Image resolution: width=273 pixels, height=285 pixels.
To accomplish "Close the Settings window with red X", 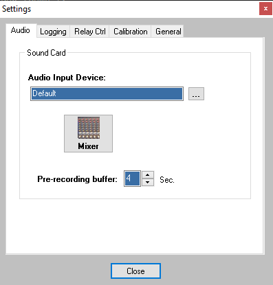I will click(x=265, y=9).
